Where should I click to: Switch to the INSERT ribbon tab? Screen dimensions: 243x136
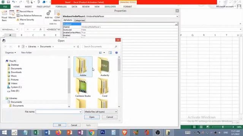28,7
